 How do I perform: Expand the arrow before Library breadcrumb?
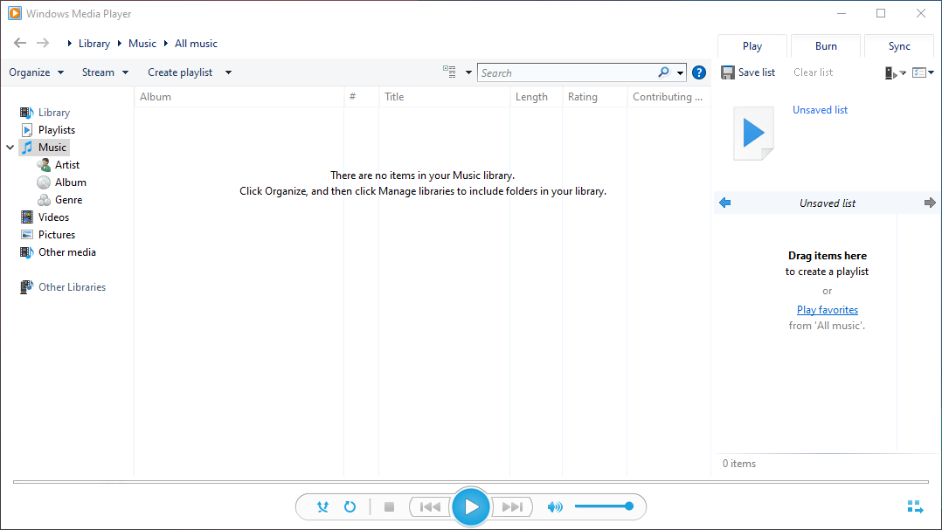tap(70, 43)
